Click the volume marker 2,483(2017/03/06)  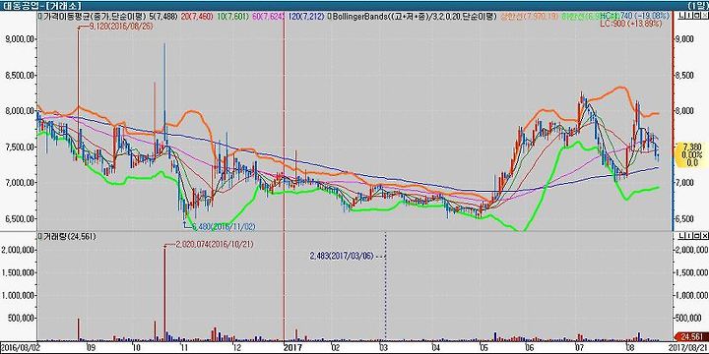(x=342, y=256)
